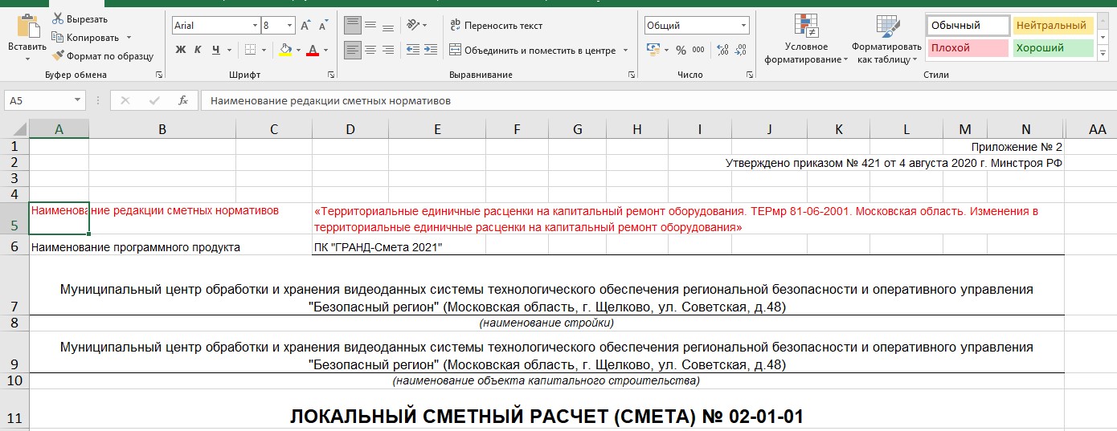Click the select-all corner button
The width and height of the screenshot is (1117, 431).
click(x=14, y=129)
